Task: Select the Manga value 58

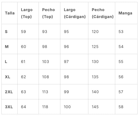Action: (121, 107)
